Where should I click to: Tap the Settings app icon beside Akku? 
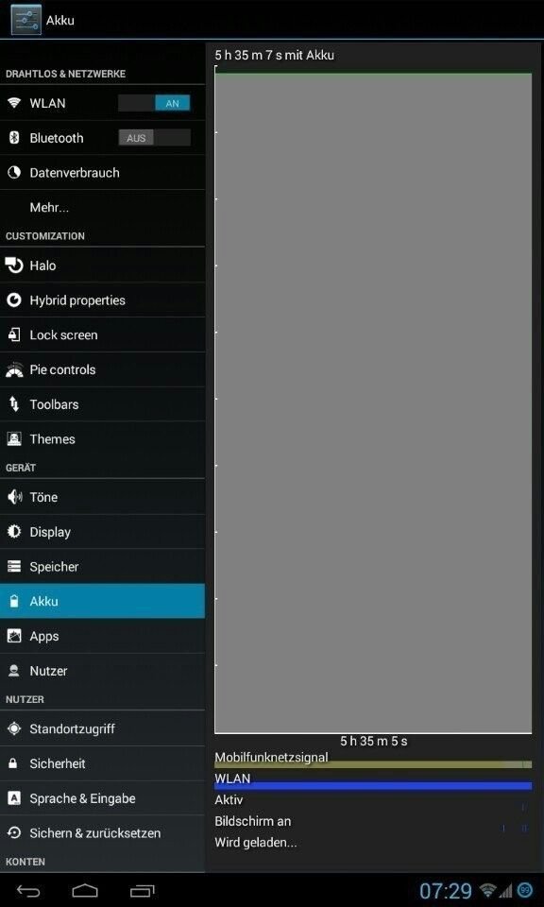(x=26, y=20)
